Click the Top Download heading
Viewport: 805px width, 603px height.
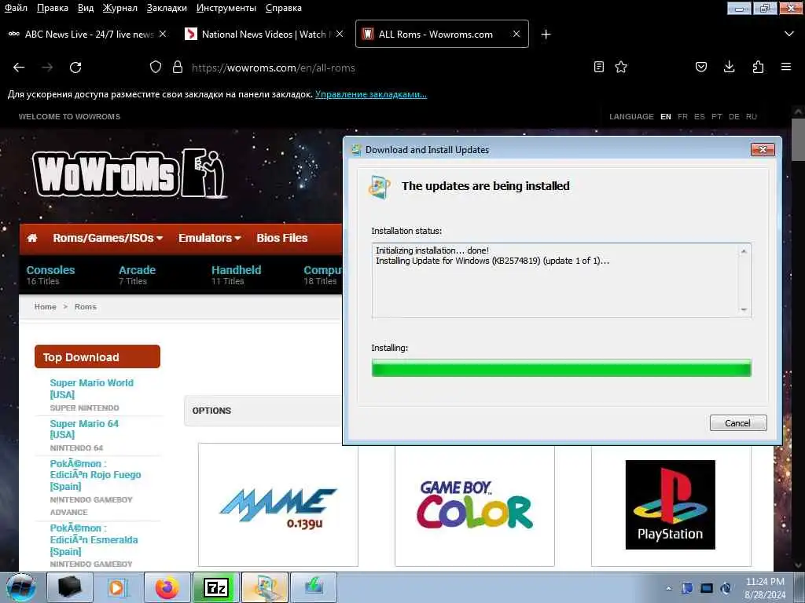click(x=97, y=357)
